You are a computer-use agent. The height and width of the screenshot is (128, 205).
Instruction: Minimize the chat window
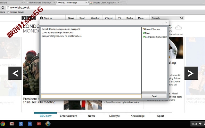click(x=161, y=23)
